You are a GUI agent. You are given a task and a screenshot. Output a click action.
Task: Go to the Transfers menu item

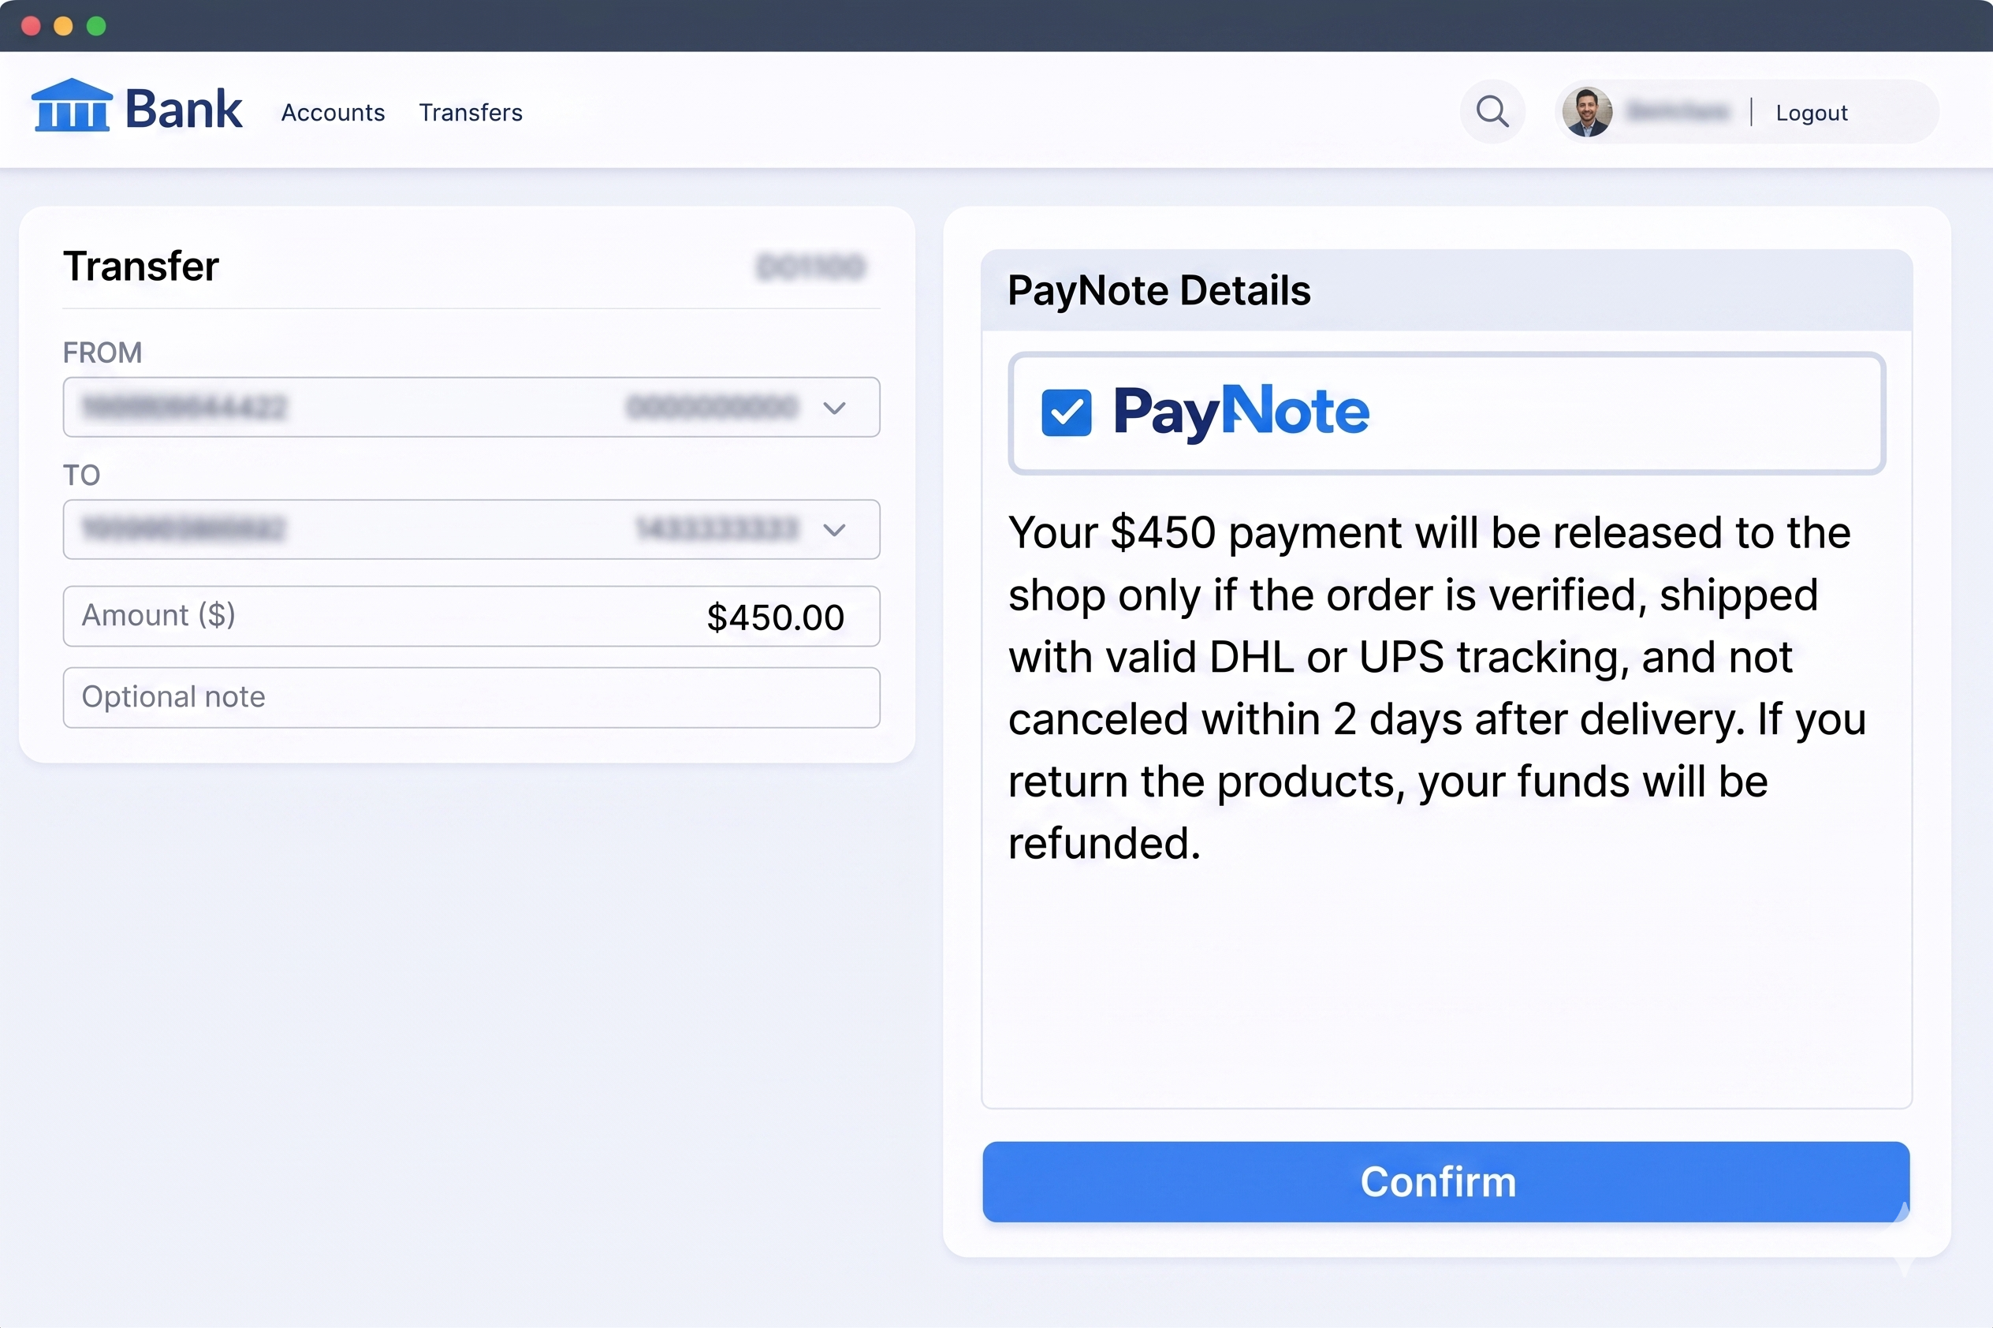click(x=471, y=113)
